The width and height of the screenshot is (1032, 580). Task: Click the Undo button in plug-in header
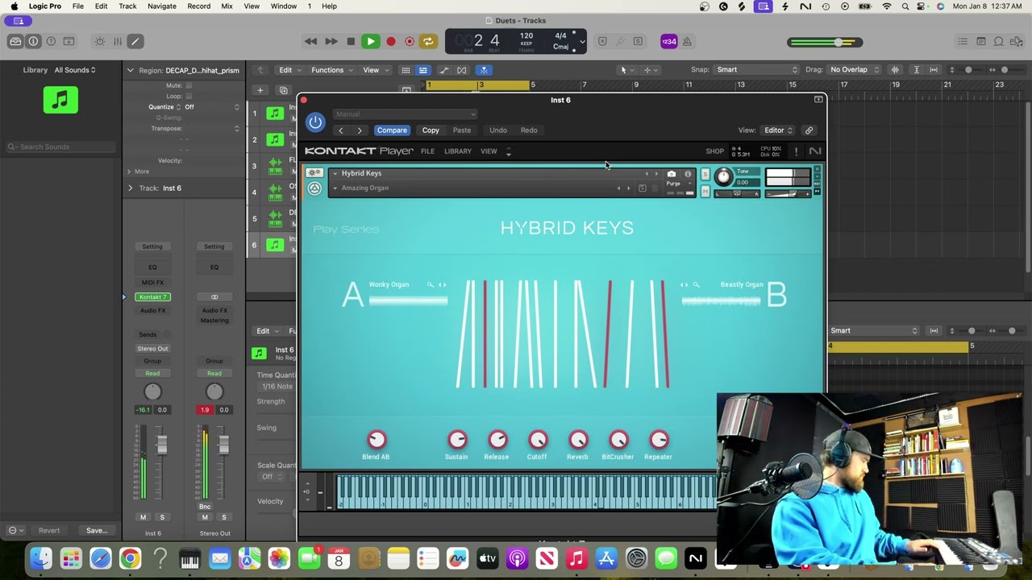498,130
